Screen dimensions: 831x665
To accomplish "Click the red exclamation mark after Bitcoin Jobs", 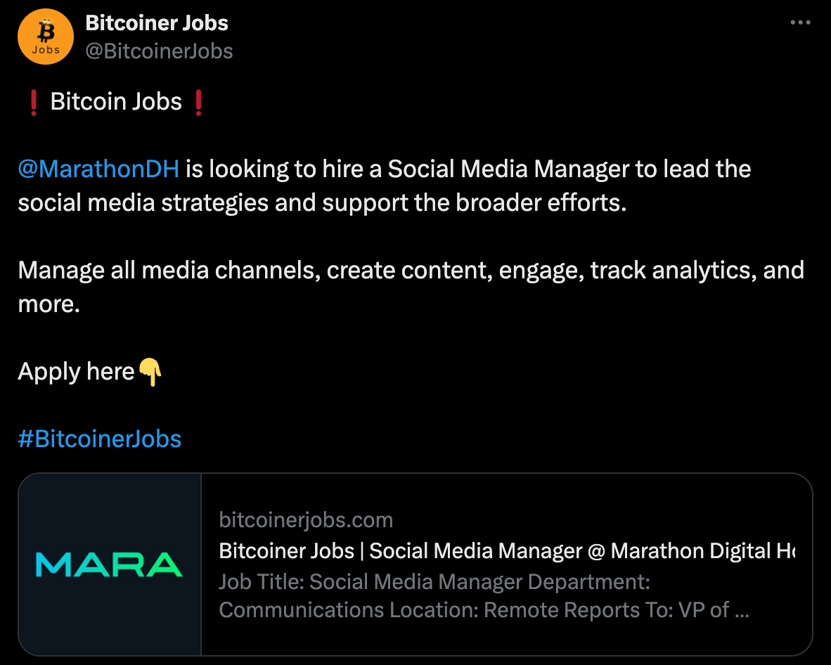I will click(198, 102).
